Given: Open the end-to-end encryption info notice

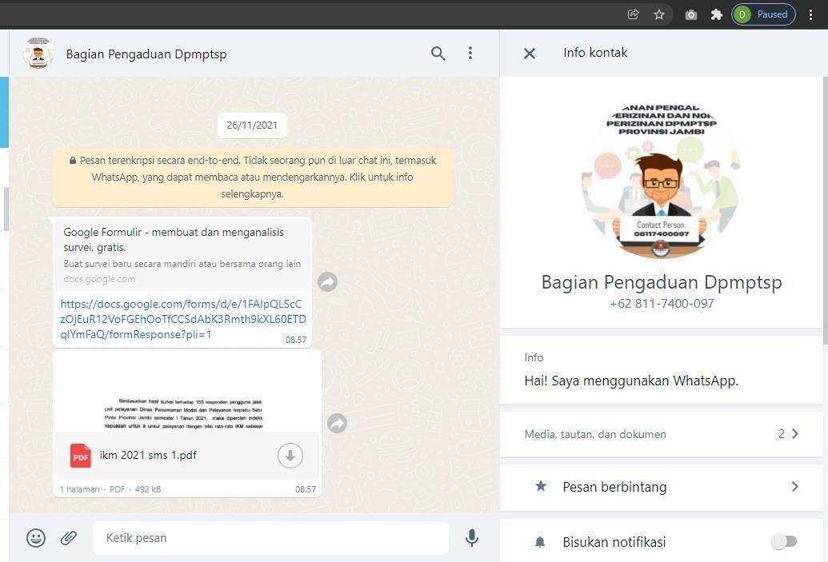Looking at the screenshot, I should click(x=253, y=177).
